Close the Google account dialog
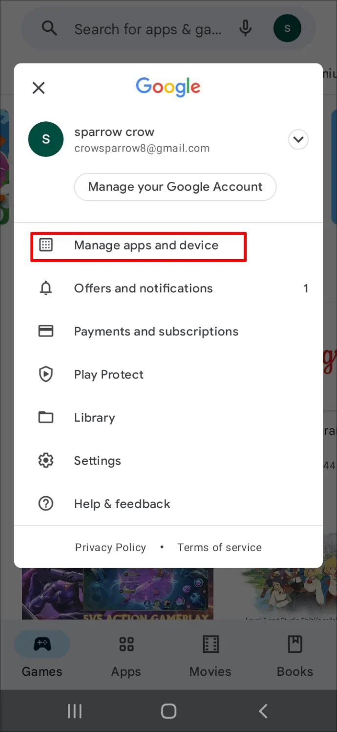Viewport: 337px width, 732px height. [x=39, y=88]
